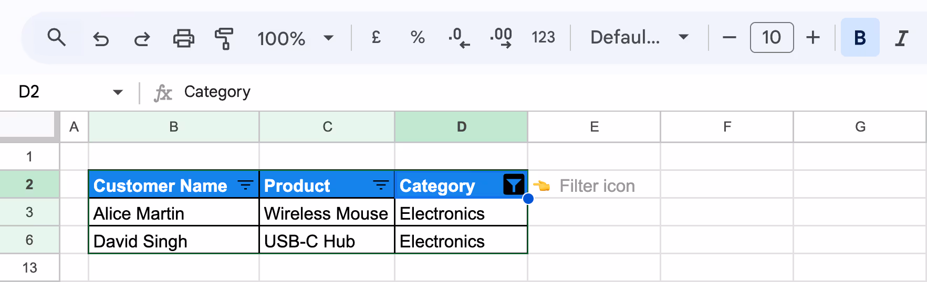Screen dimensions: 927x282
Task: Decrease decimal places
Action: [459, 38]
